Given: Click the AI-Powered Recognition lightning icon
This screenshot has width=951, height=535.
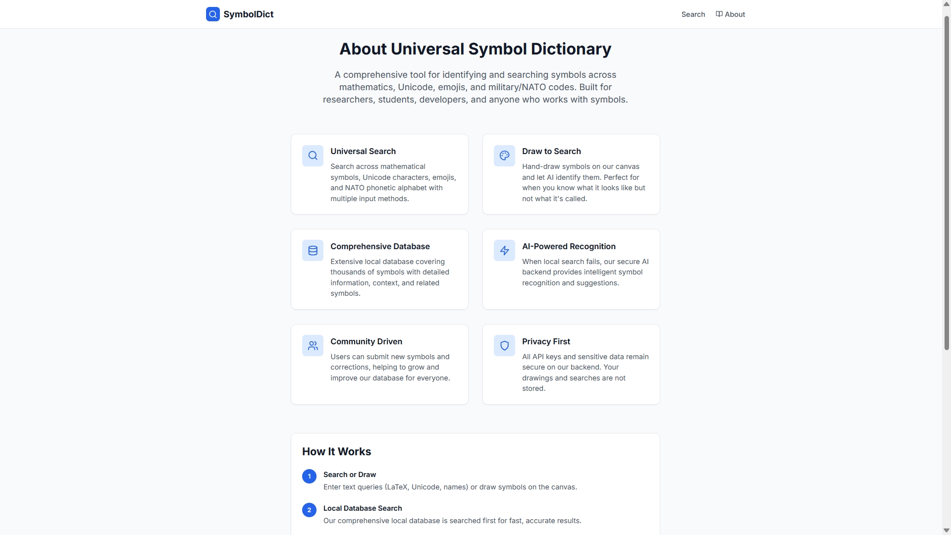Looking at the screenshot, I should point(504,251).
